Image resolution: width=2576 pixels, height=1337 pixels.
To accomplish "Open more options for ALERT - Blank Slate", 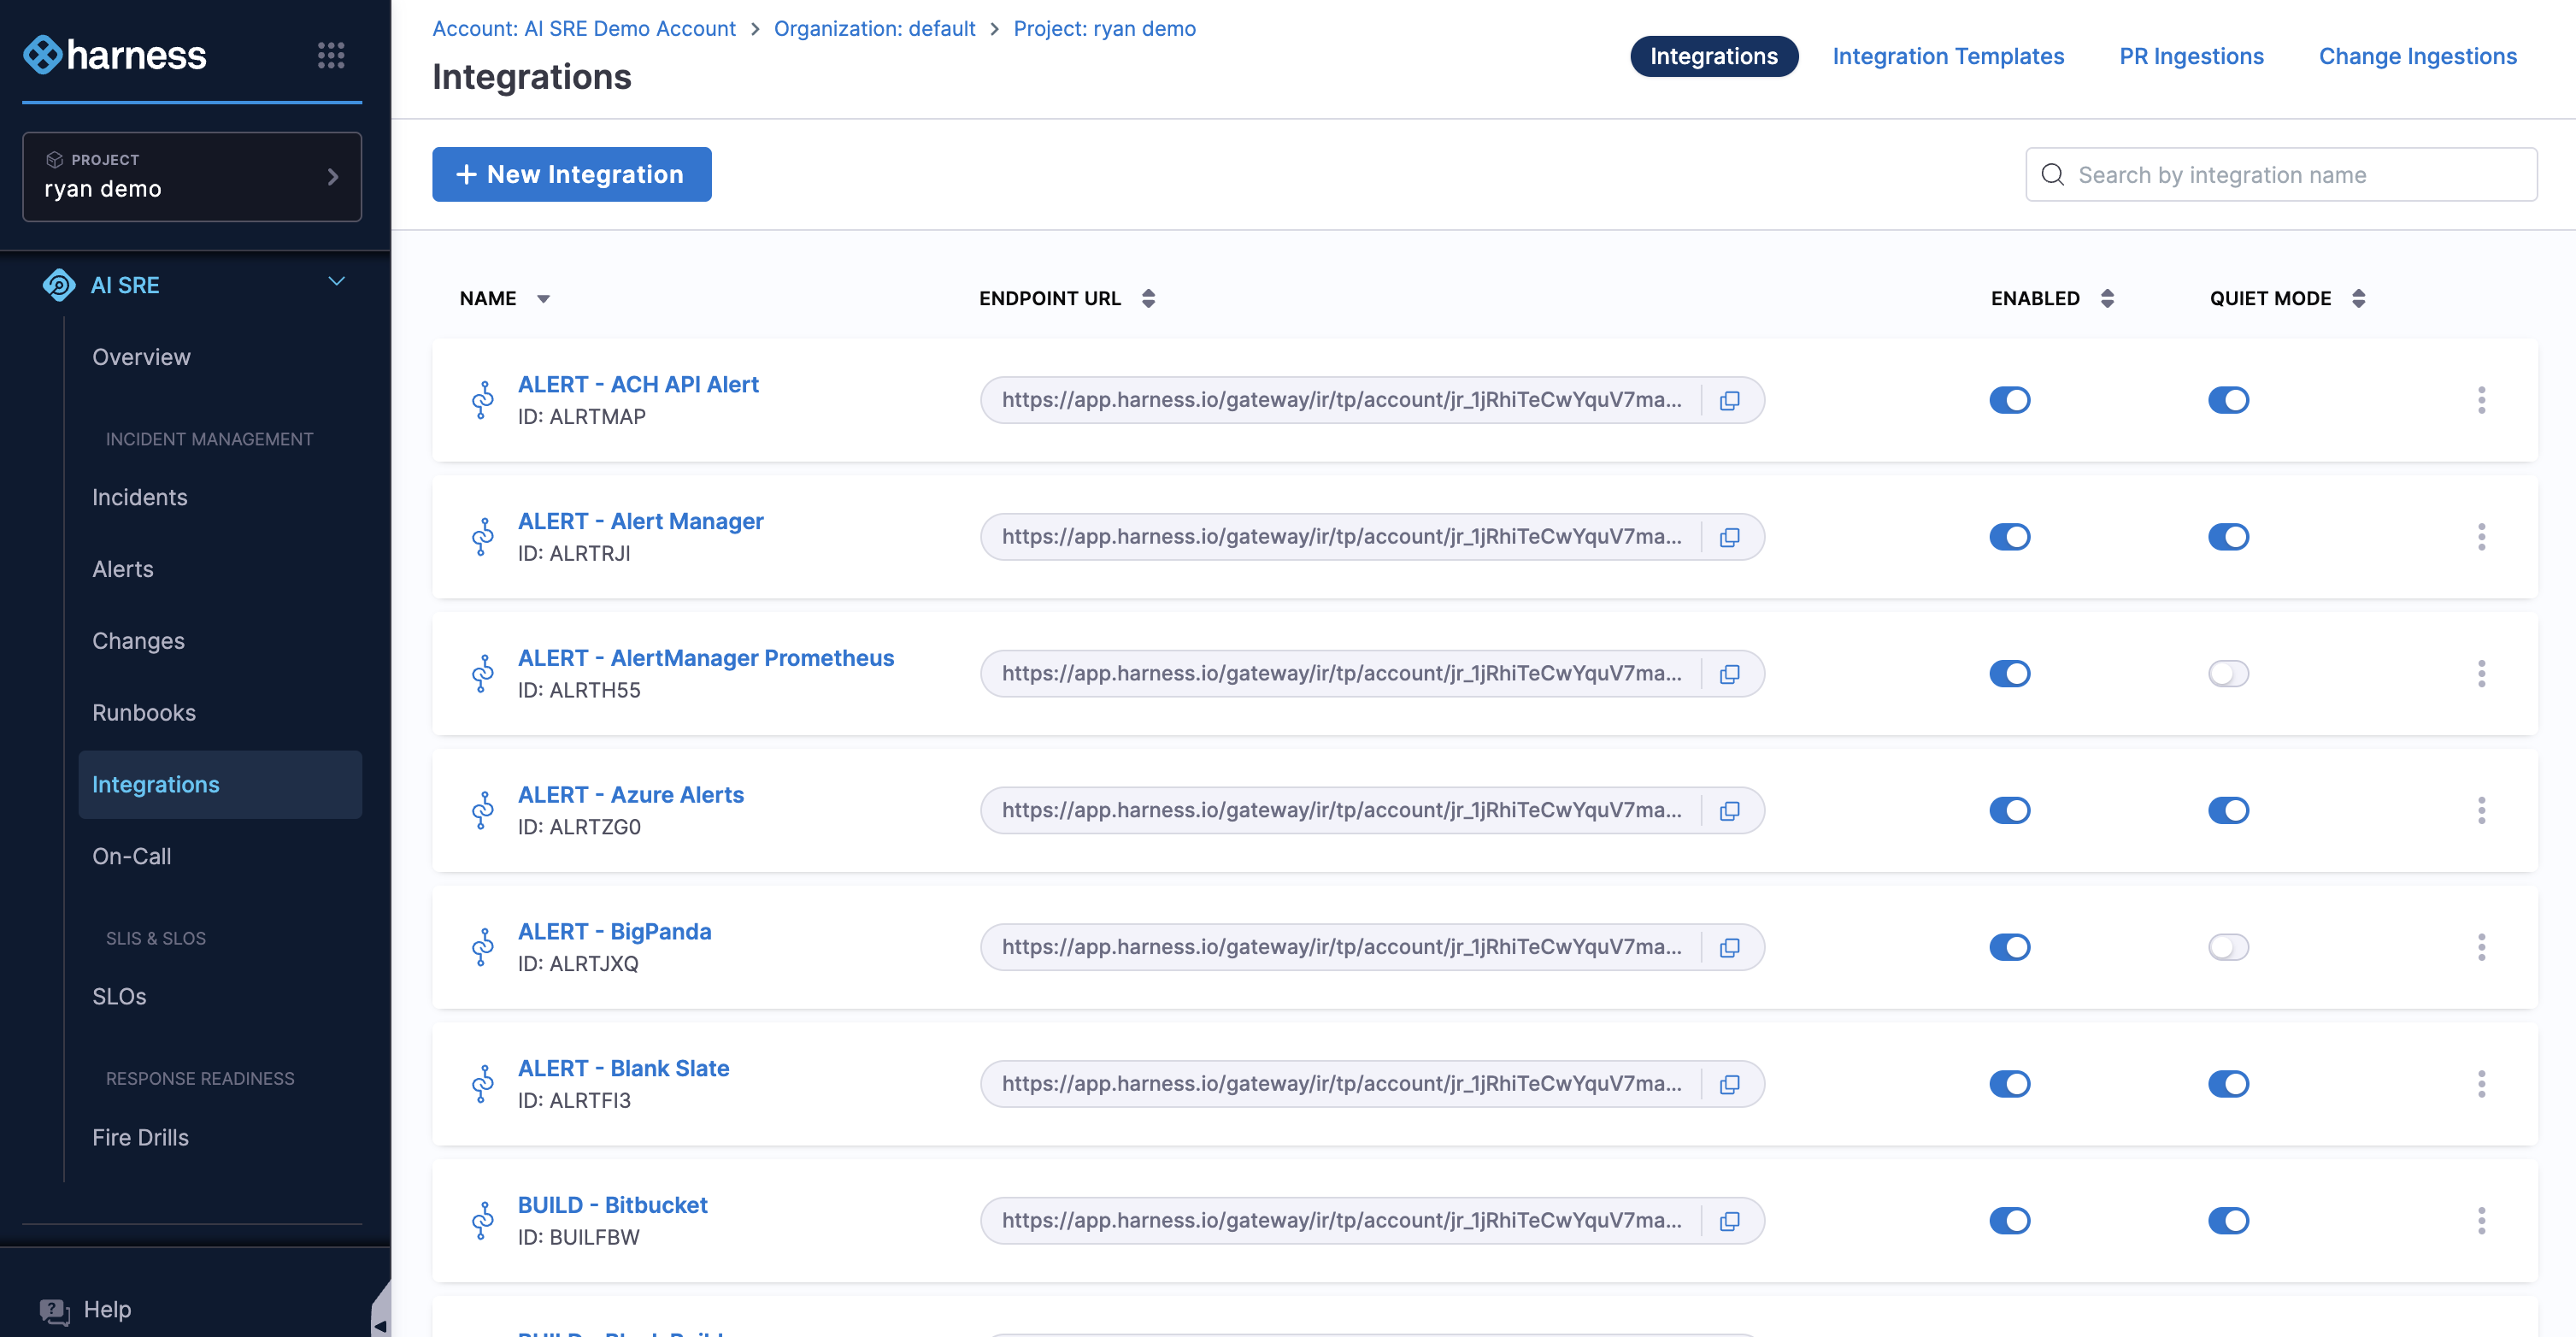I will [x=2481, y=1084].
